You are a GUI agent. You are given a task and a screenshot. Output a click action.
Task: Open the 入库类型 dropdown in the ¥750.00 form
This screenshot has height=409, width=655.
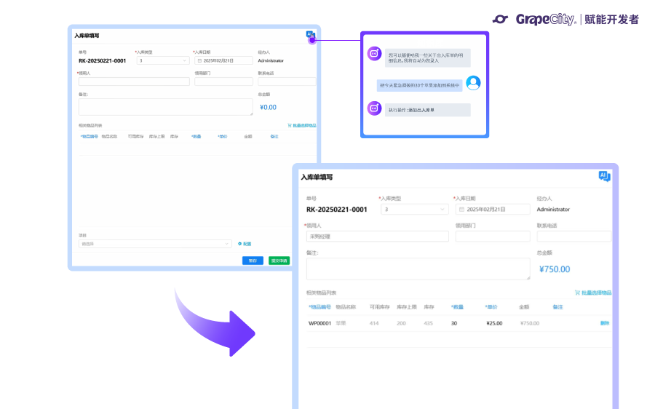coord(414,210)
